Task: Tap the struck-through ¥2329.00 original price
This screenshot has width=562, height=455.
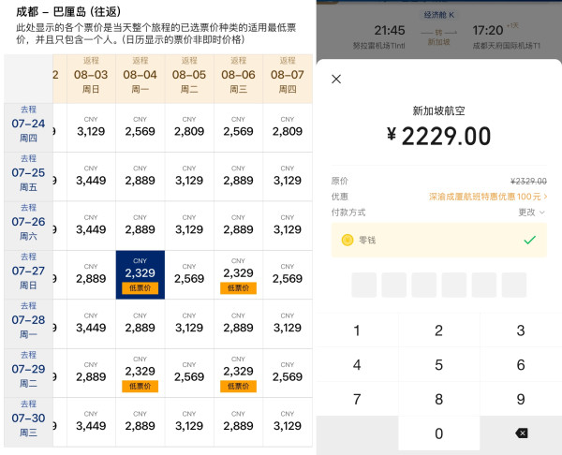Action: pyautogui.click(x=528, y=182)
